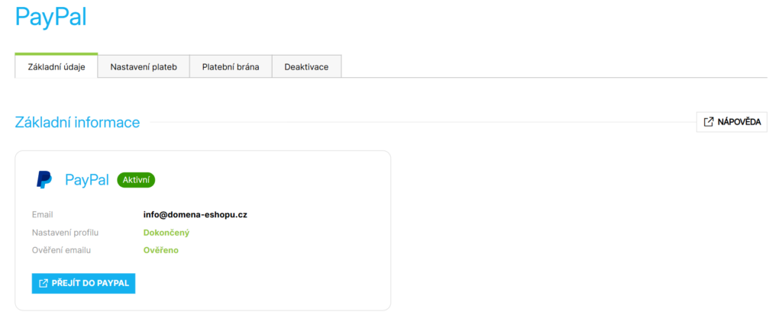
Task: Click the Ověřeno verification status text
Action: 160,250
